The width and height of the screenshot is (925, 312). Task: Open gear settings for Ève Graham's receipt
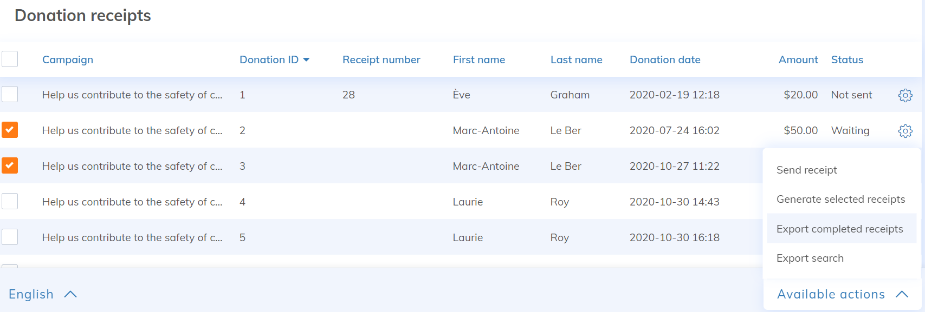[x=905, y=95]
